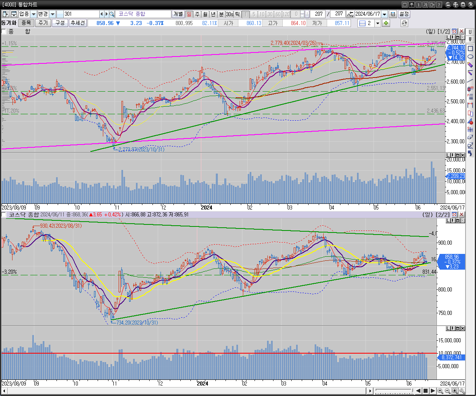Click the U button at right sidebar top
This screenshot has width=476, height=396.
pos(470,31)
